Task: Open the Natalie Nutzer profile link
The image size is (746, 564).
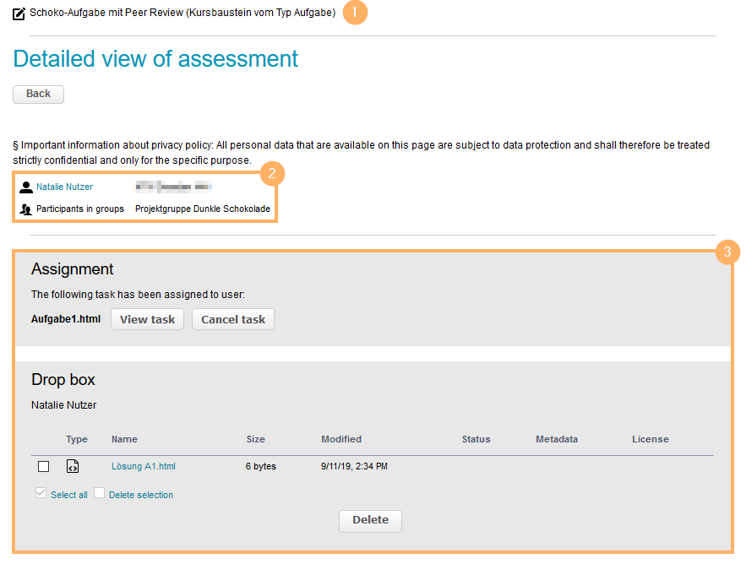Action: (x=65, y=187)
